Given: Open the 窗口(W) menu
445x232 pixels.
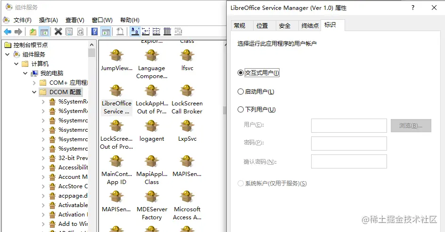Looking at the screenshot, I should [x=102, y=20].
